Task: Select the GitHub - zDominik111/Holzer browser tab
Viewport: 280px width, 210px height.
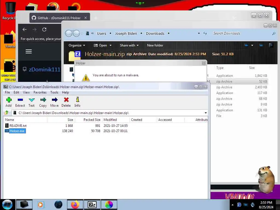Action: tap(60, 18)
